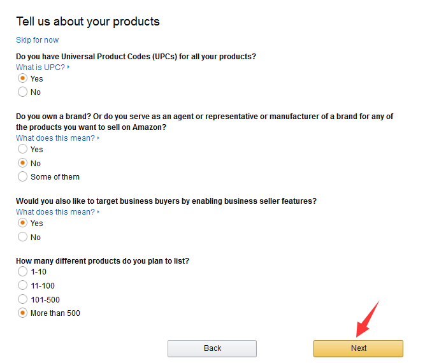Select Yes for Universal Product Codes
This screenshot has width=439, height=363.
tap(23, 78)
